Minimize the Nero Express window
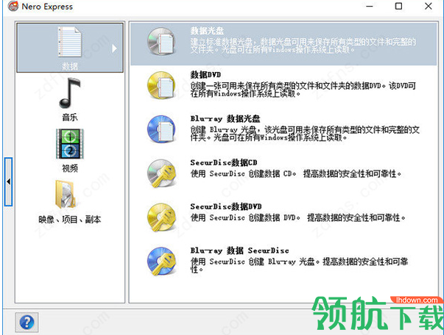The width and height of the screenshot is (444, 335). (370, 6)
